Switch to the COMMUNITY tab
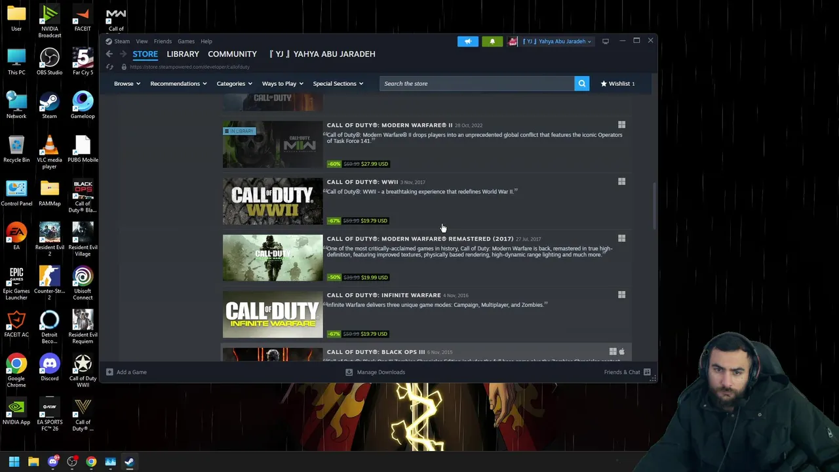 (x=232, y=54)
